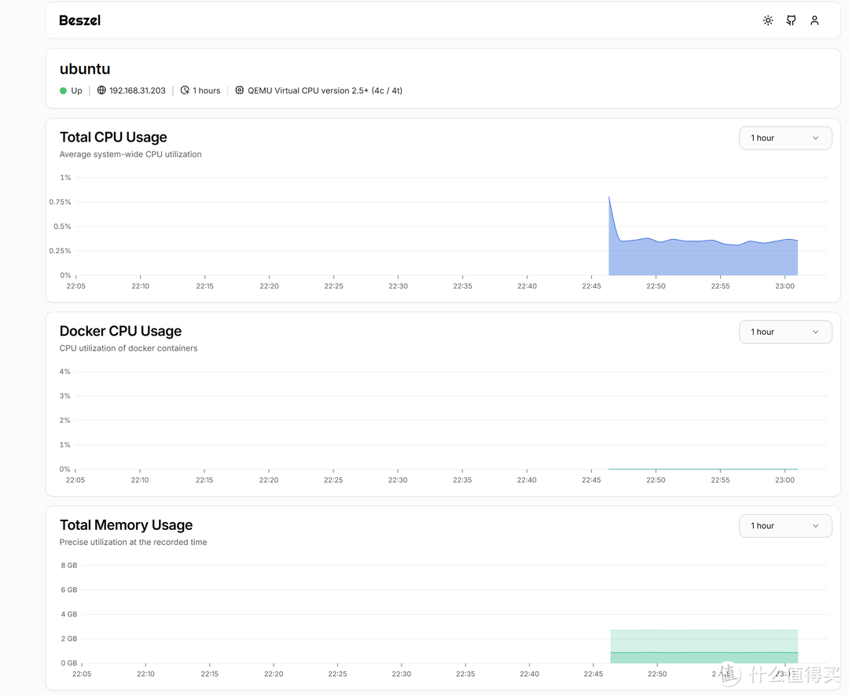
Task: Open the GitHub repository icon
Action: pyautogui.click(x=791, y=20)
